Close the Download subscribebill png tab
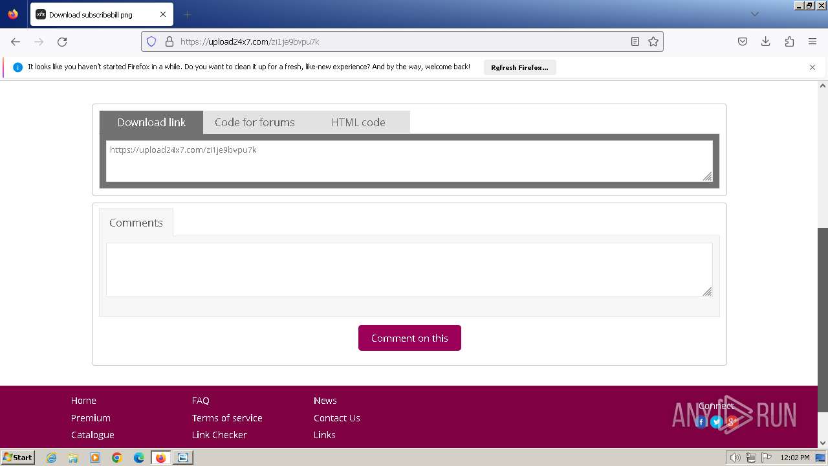The image size is (828, 466). (x=163, y=14)
